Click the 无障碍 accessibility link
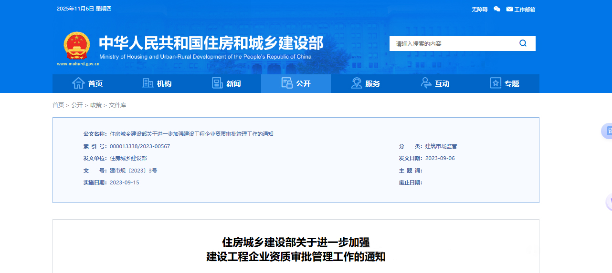 (479, 10)
